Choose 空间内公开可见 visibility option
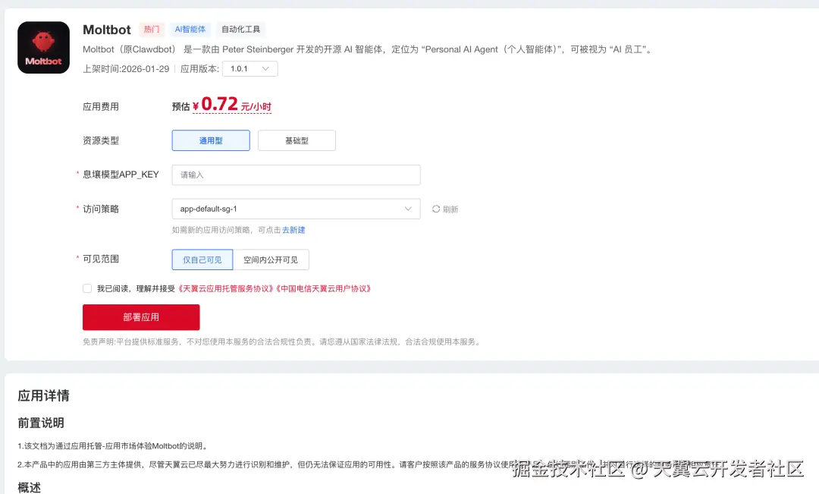Viewport: 819px width, 494px height. (271, 260)
